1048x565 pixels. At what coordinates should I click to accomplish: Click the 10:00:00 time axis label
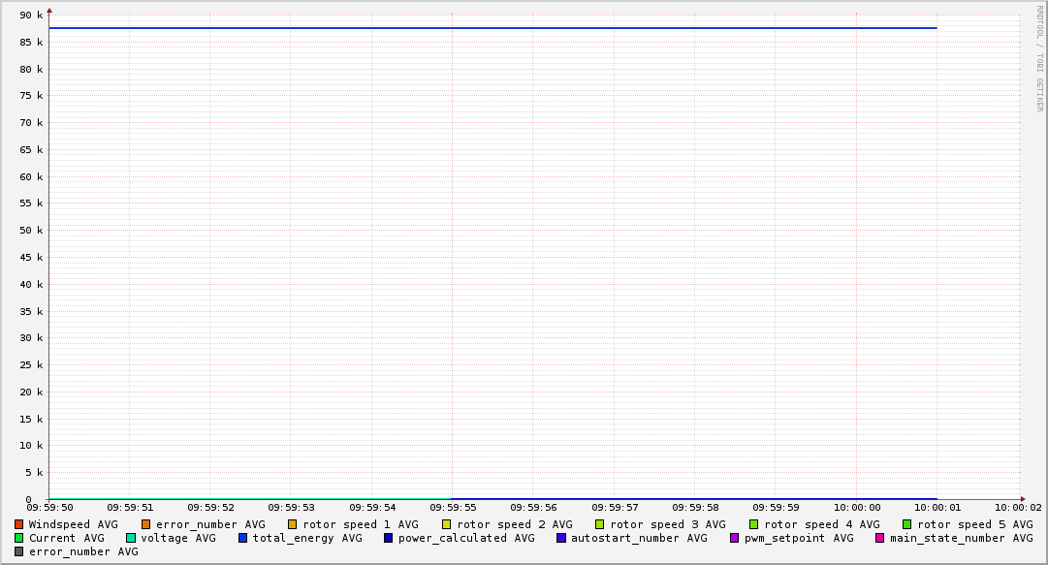click(857, 507)
